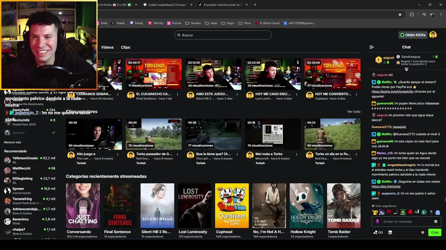Bookmark this page with the star icon

click(x=400, y=15)
